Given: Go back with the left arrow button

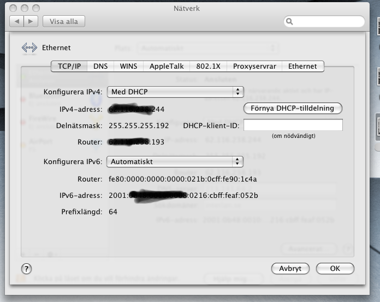Looking at the screenshot, I should pyautogui.click(x=17, y=22).
